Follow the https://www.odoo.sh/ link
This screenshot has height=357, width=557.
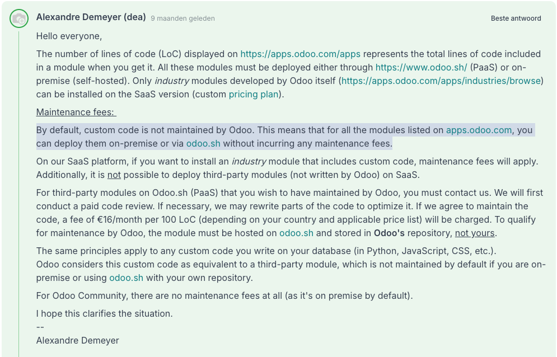(421, 68)
